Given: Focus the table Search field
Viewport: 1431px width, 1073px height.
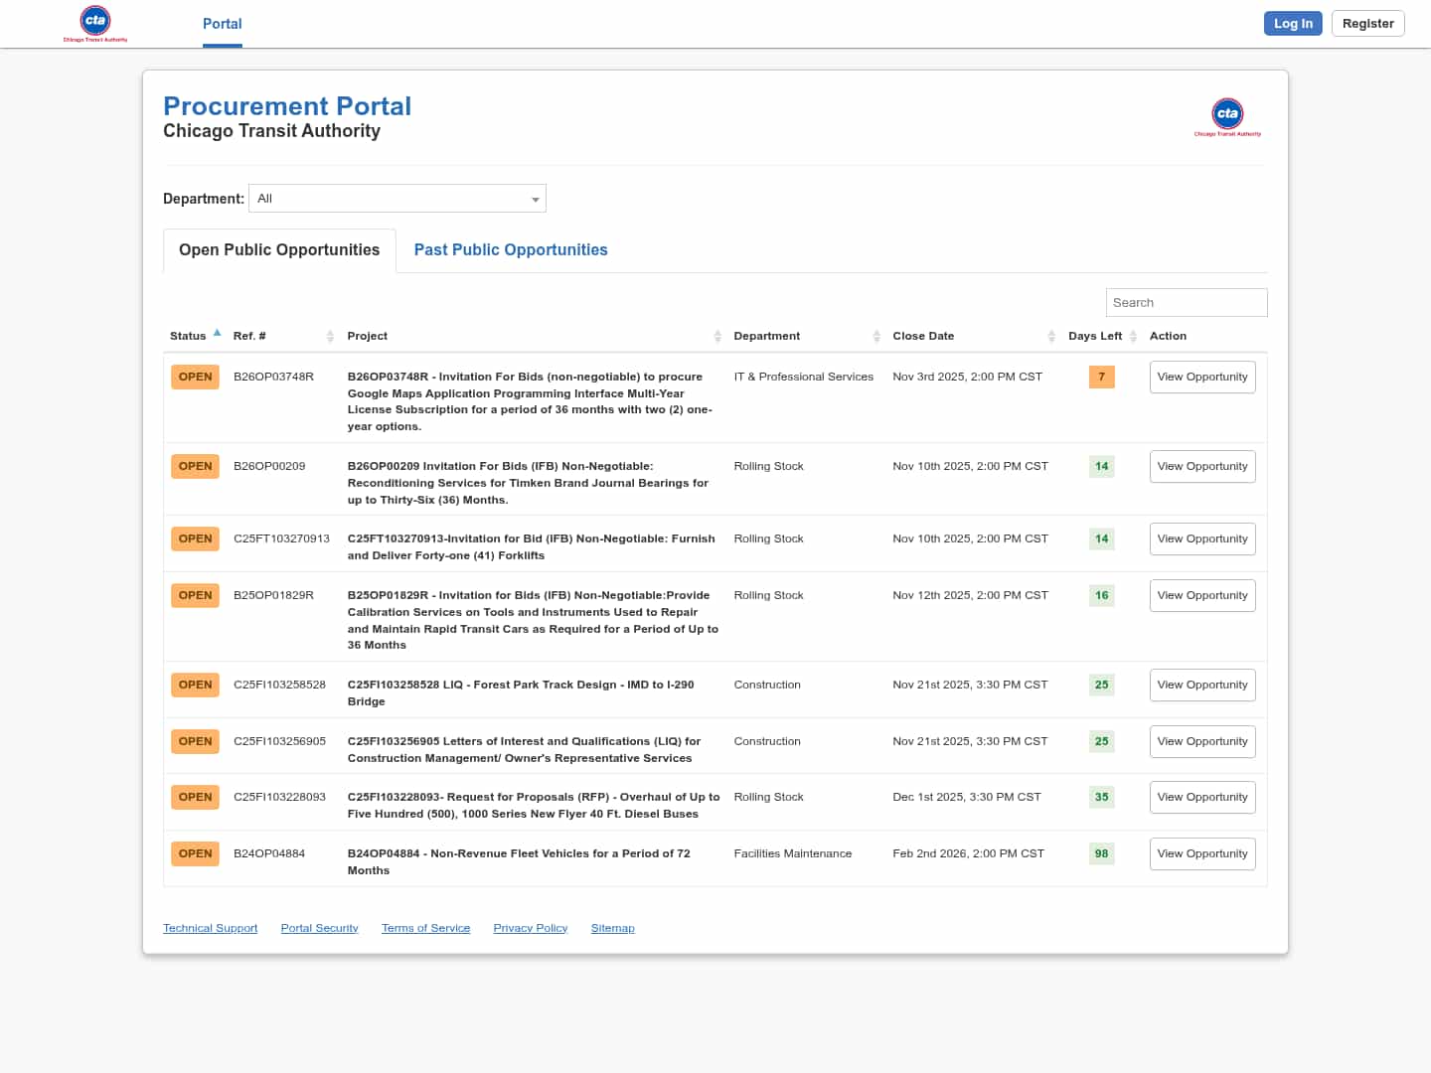Looking at the screenshot, I should (x=1186, y=303).
